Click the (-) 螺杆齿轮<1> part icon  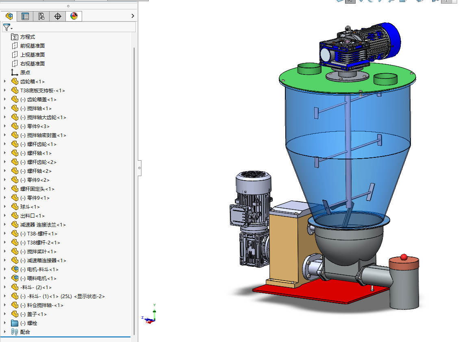[15, 144]
